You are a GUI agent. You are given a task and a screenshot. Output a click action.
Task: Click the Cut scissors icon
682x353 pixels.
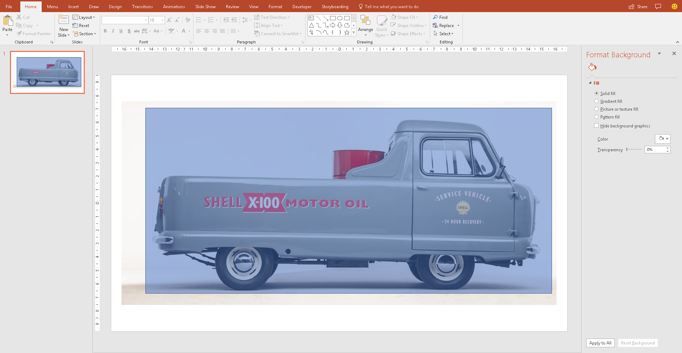click(19, 17)
